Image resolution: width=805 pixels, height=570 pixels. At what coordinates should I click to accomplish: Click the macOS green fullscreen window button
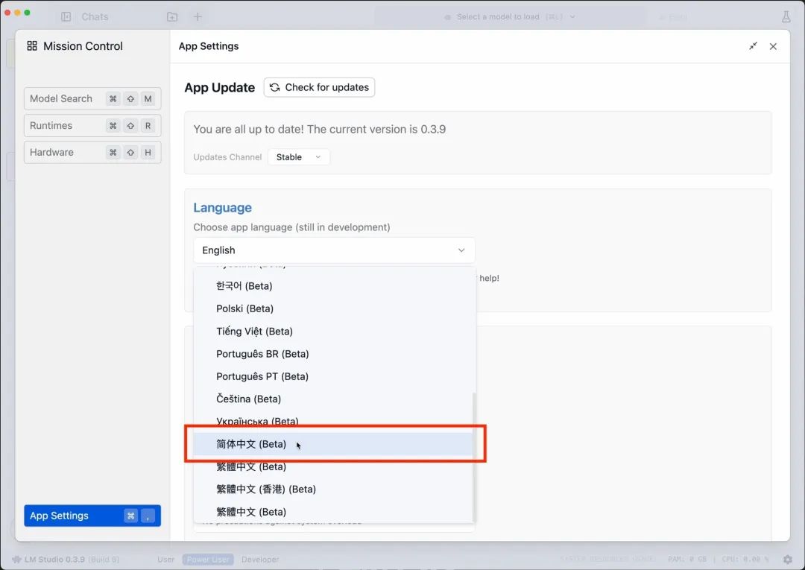(x=28, y=13)
